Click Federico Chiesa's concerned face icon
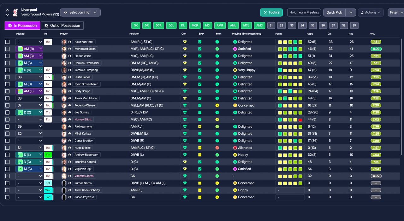The width and height of the screenshot is (404, 221). tap(235, 105)
